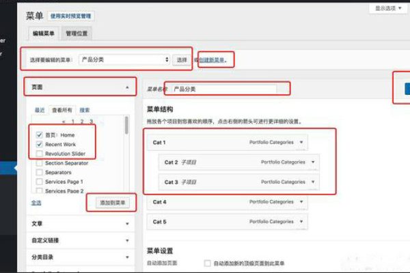This screenshot has width=410, height=273.
Task: Expand the Cat 1 menu item arrow
Action: [x=301, y=143]
